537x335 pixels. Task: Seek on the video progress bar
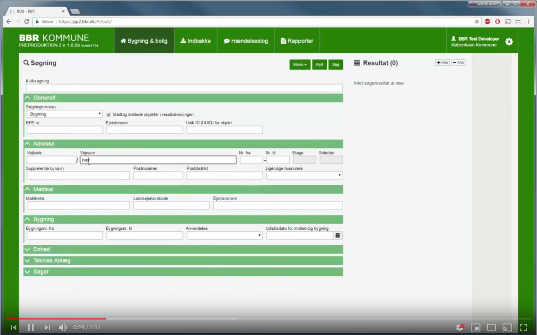tap(268, 319)
